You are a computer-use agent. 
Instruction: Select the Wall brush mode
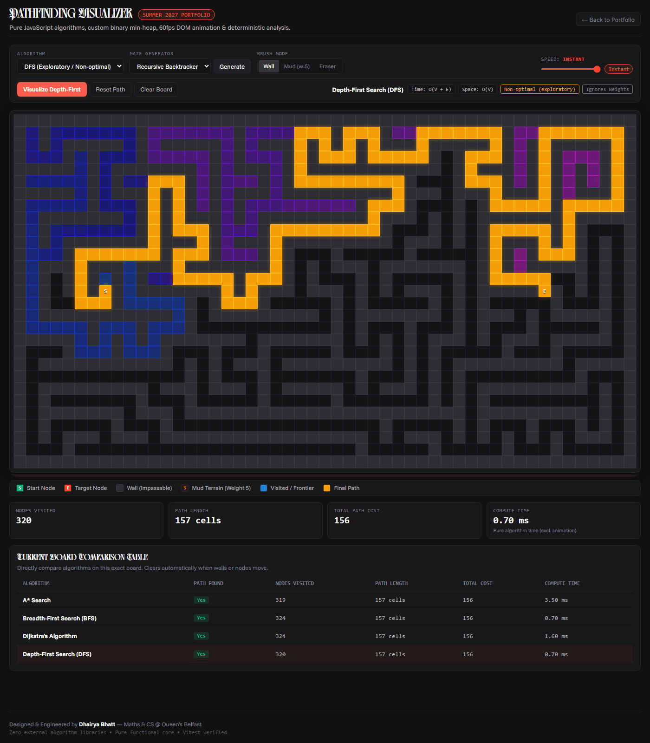pos(269,66)
